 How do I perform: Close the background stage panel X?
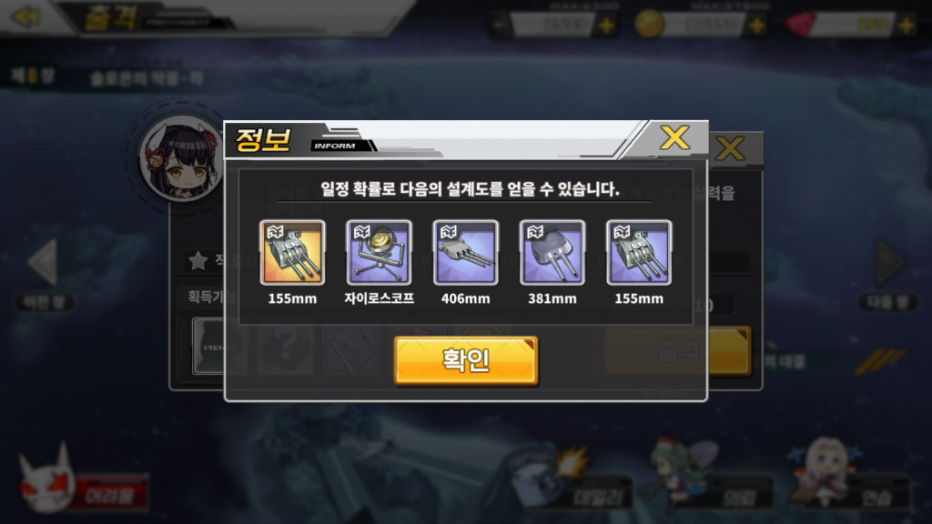pyautogui.click(x=731, y=148)
